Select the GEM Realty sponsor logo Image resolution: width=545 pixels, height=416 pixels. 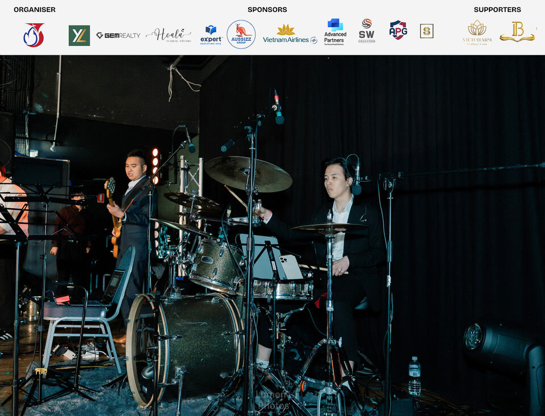click(x=118, y=35)
